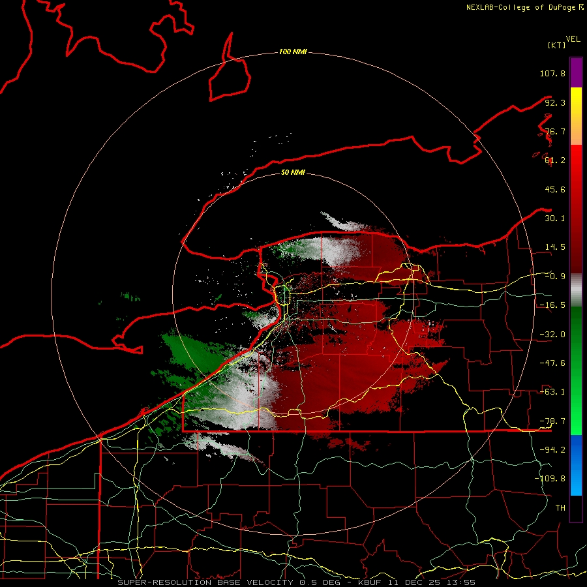This screenshot has width=587, height=587.
Task: Click the -0.9 legend value
Action: pos(555,277)
